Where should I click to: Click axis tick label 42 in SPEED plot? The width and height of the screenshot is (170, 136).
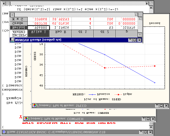41,75
